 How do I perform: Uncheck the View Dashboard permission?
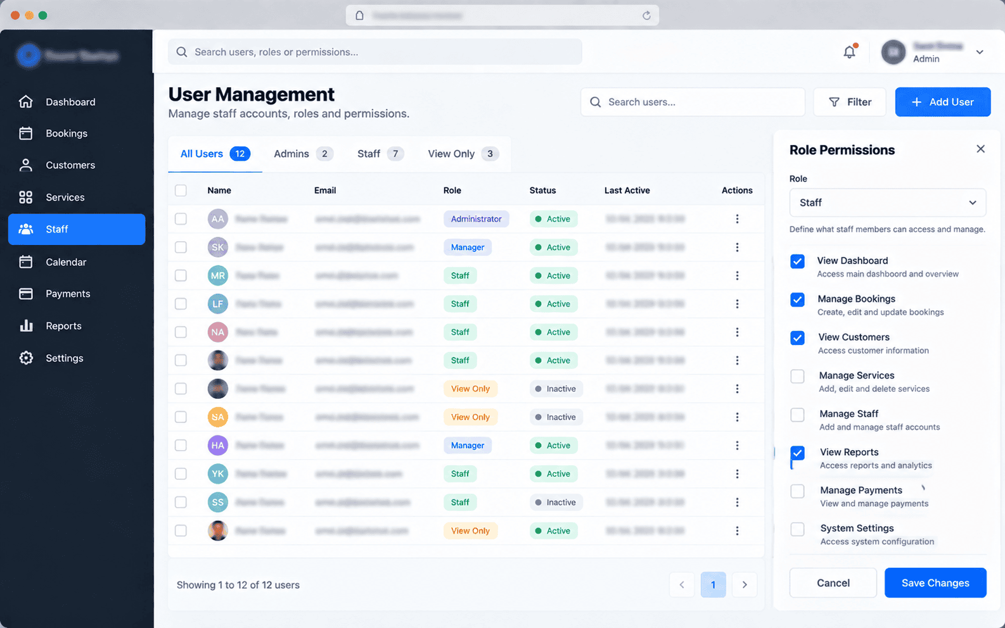pyautogui.click(x=798, y=261)
